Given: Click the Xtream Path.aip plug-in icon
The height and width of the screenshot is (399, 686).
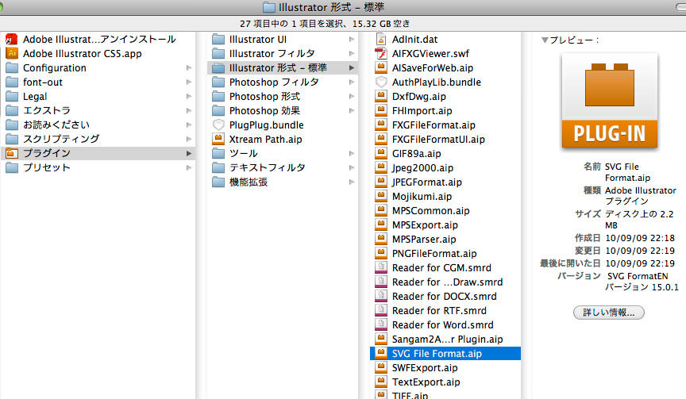Looking at the screenshot, I should (218, 139).
